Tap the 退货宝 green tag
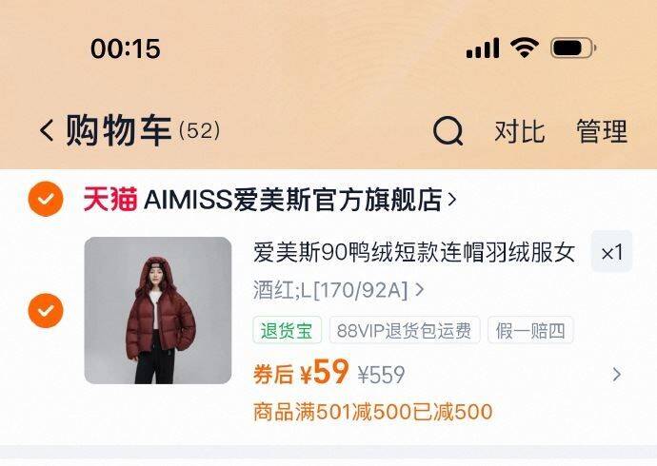Screen dimensions: 657x466 (287, 330)
